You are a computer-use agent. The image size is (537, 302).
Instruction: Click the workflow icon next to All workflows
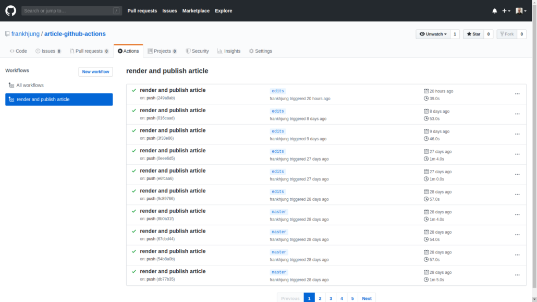click(10, 85)
